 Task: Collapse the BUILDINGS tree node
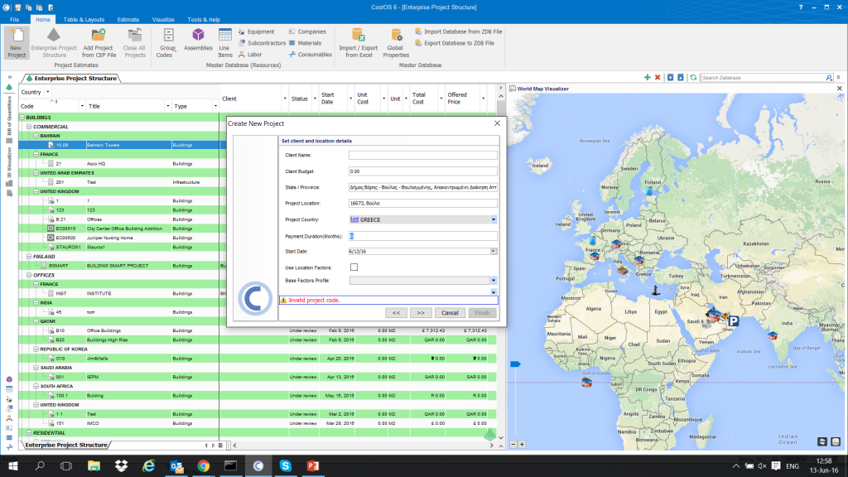(22, 118)
